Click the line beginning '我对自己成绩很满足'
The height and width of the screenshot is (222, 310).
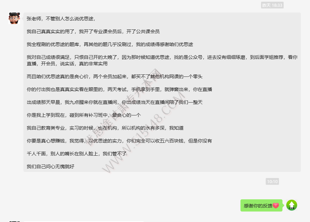tap(162, 57)
